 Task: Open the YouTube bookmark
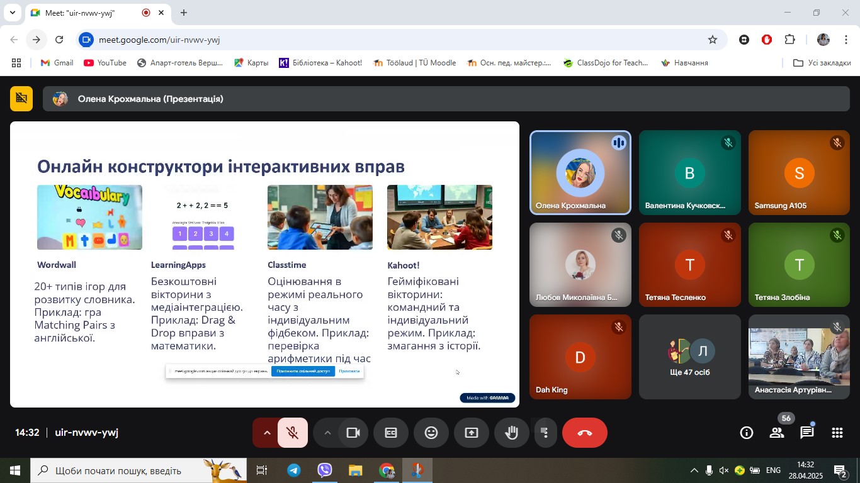coord(105,63)
